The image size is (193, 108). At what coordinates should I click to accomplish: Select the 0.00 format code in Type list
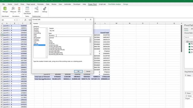click(50, 41)
